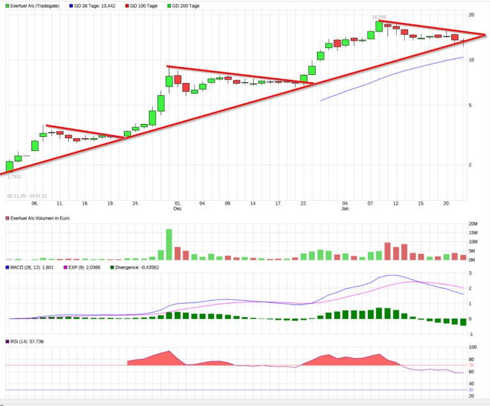Screen dimensions: 490x406
Task: Click the green GD 200 Tage legend marker
Action: [x=169, y=5]
